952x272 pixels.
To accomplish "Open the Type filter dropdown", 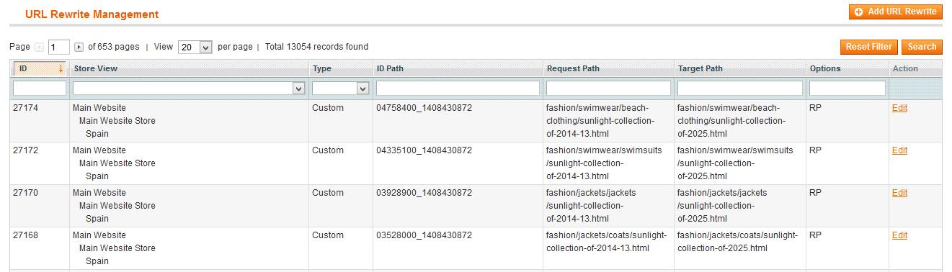I will pyautogui.click(x=341, y=88).
